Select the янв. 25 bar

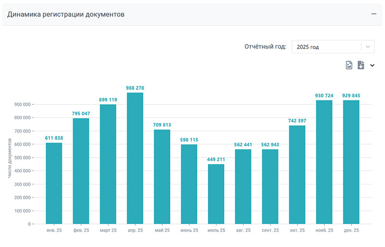click(54, 183)
